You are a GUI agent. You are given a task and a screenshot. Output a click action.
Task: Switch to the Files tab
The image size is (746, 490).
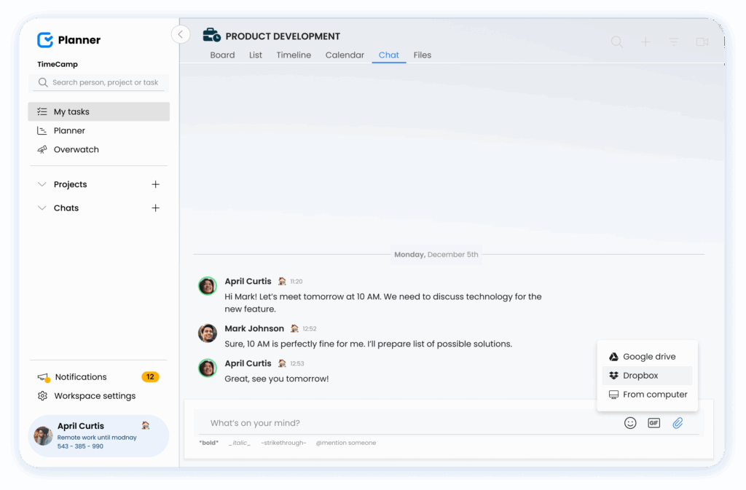pyautogui.click(x=422, y=55)
